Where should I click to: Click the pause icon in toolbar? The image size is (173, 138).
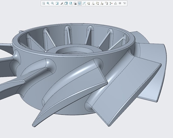pos(120,3)
